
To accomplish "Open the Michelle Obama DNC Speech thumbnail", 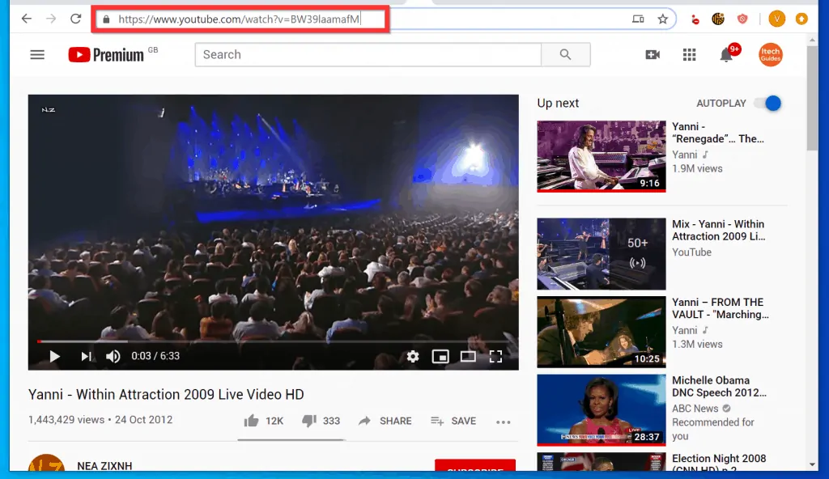I will 601,410.
